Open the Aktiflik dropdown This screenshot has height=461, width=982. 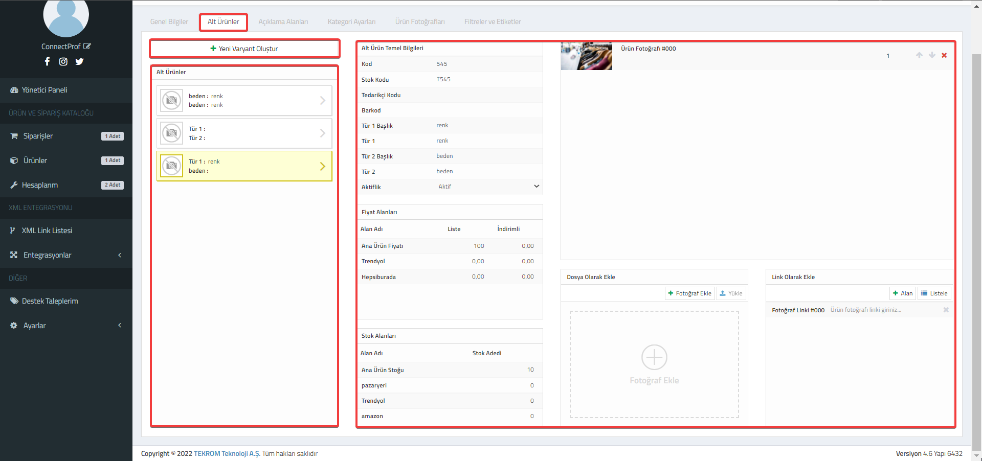[x=488, y=187]
